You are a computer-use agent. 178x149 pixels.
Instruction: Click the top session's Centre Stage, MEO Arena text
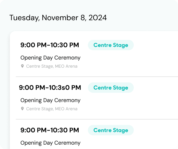click(52, 66)
